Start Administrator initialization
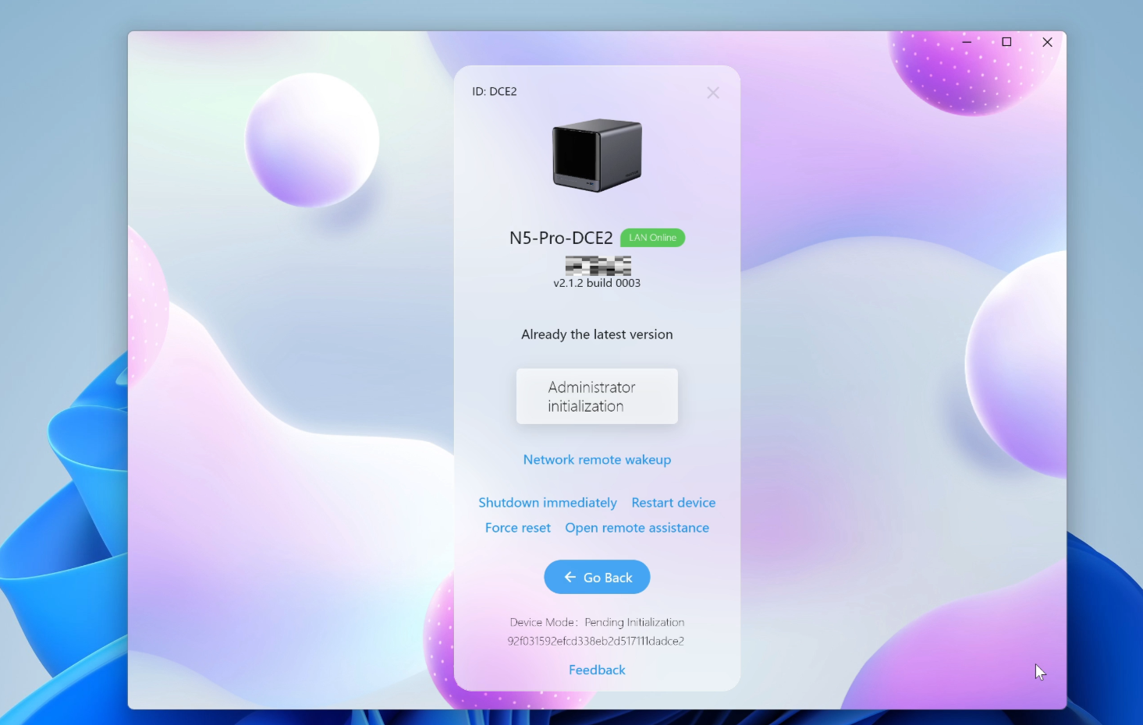 (597, 396)
